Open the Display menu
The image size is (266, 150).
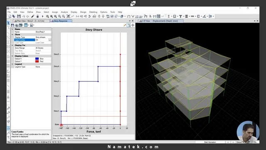point(74,12)
